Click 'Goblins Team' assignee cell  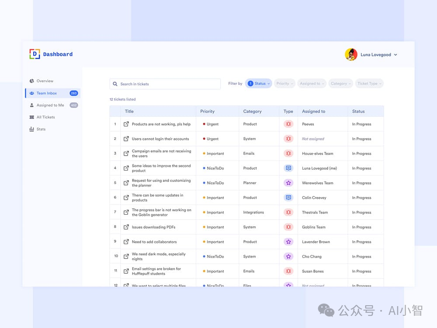tap(313, 227)
